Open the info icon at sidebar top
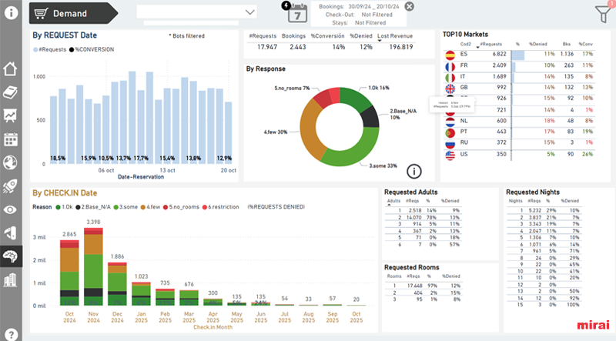The height and width of the screenshot is (341, 616). pyautogui.click(x=11, y=12)
